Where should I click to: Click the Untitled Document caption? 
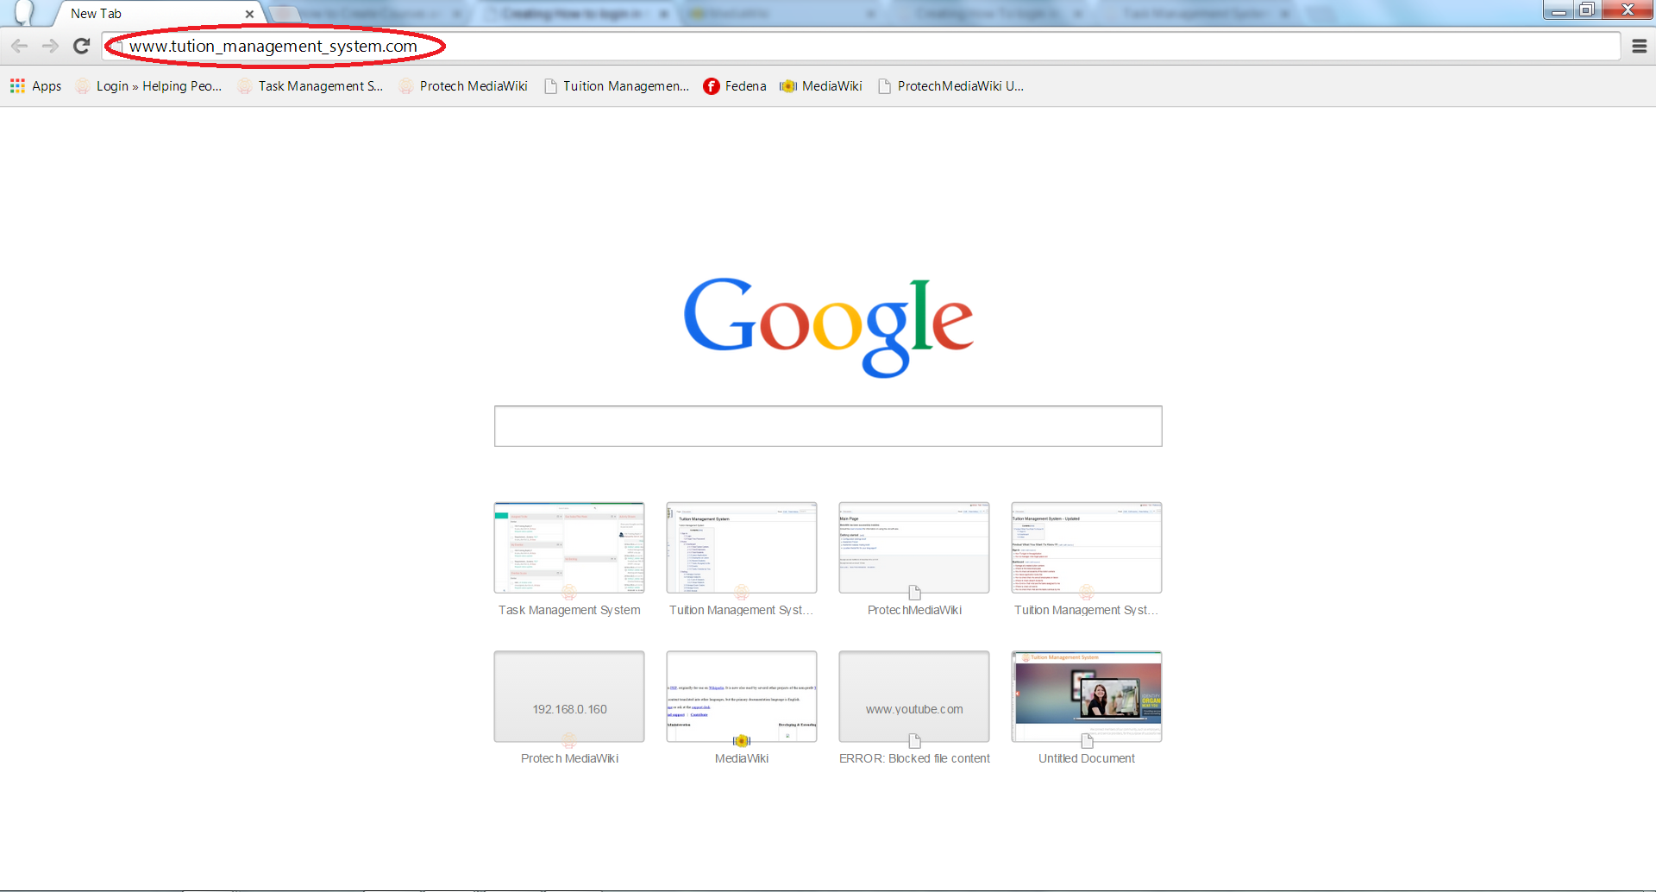coord(1087,758)
